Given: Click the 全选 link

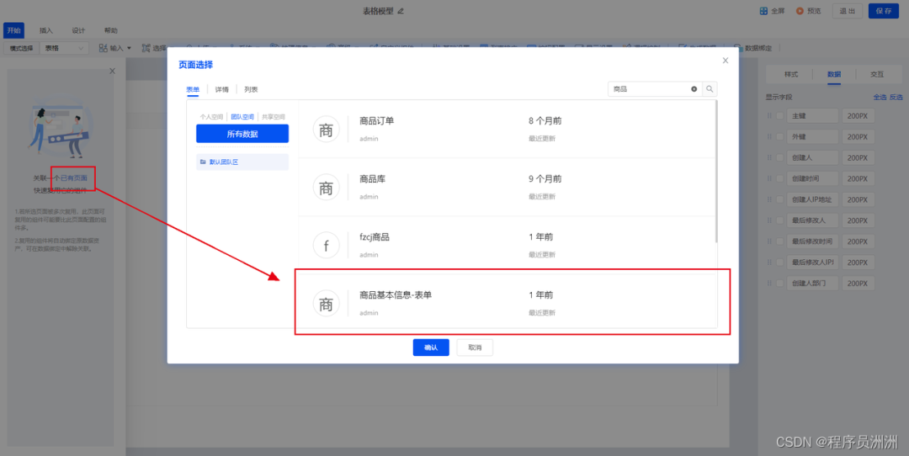Looking at the screenshot, I should click(x=880, y=97).
